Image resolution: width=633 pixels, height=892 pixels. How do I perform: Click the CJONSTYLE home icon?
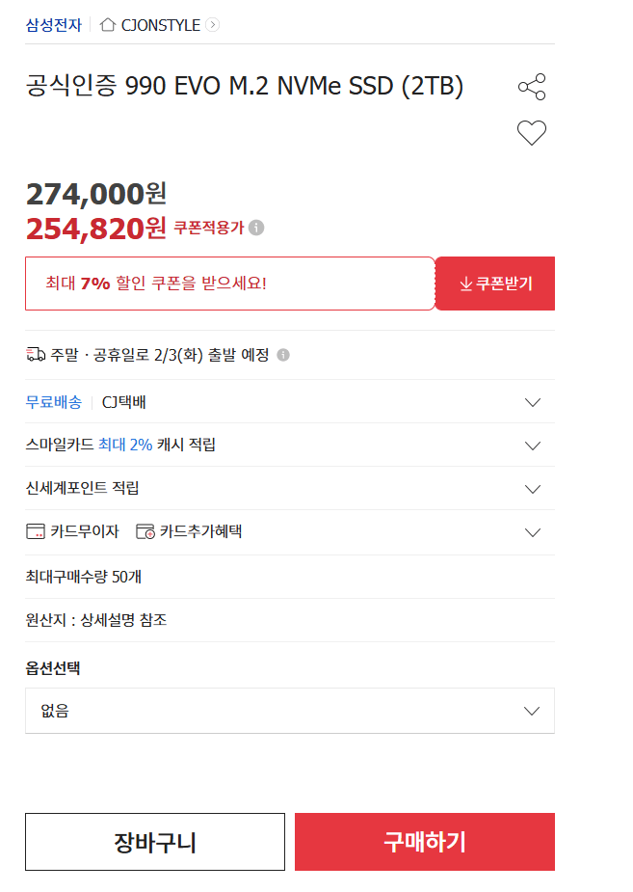pyautogui.click(x=108, y=25)
